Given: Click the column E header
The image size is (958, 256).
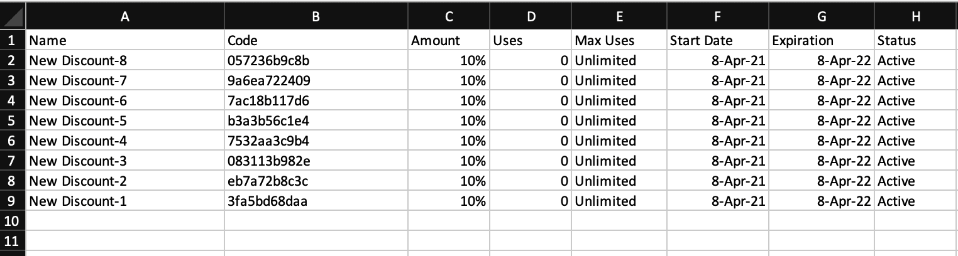Looking at the screenshot, I should click(619, 18).
